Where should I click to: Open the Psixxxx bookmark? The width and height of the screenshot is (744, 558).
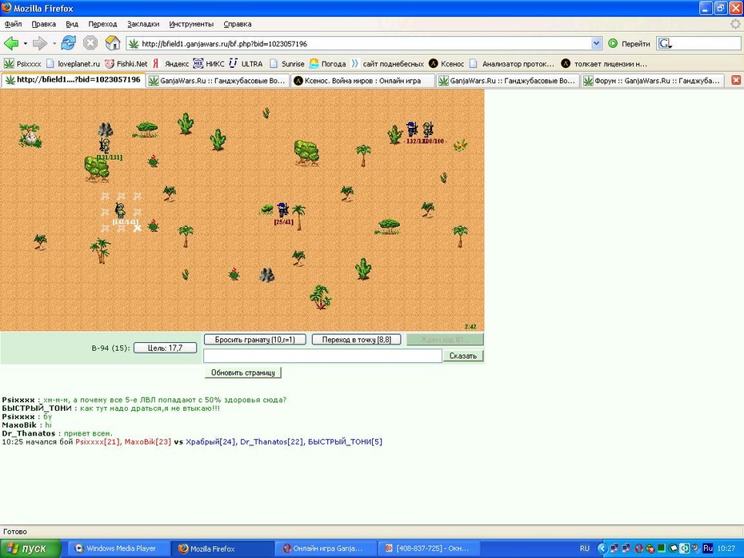[22, 63]
